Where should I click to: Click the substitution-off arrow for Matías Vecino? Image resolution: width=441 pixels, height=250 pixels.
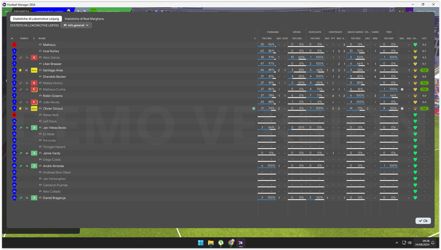click(x=34, y=83)
